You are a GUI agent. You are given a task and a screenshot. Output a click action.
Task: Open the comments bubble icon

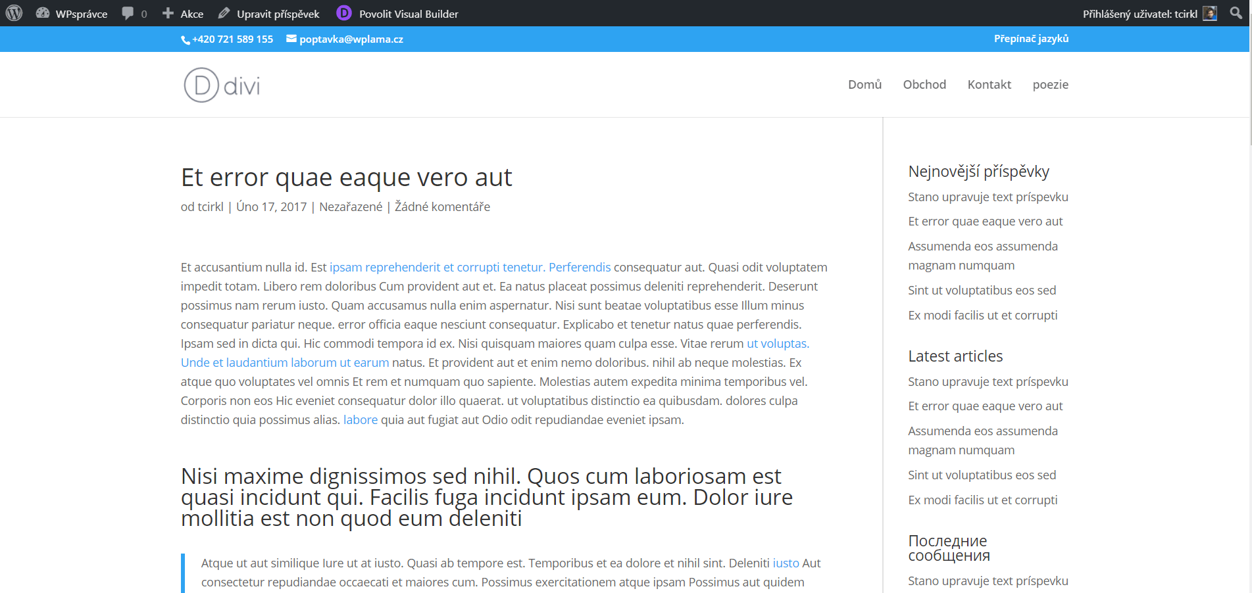[128, 13]
